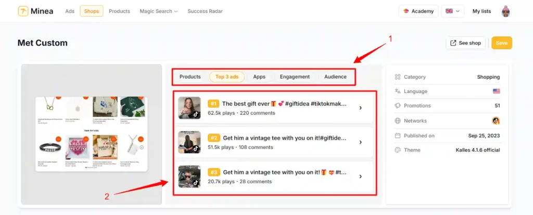Open ad #1 thumbnail image

click(x=189, y=108)
